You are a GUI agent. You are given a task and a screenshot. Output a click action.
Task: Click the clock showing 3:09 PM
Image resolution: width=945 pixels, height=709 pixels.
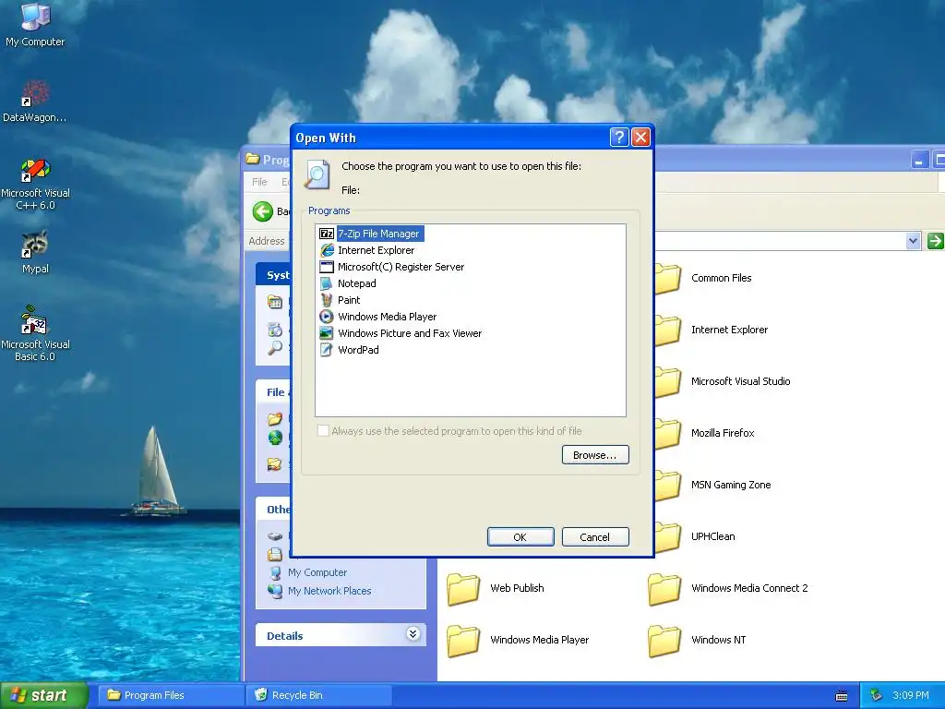coord(911,695)
